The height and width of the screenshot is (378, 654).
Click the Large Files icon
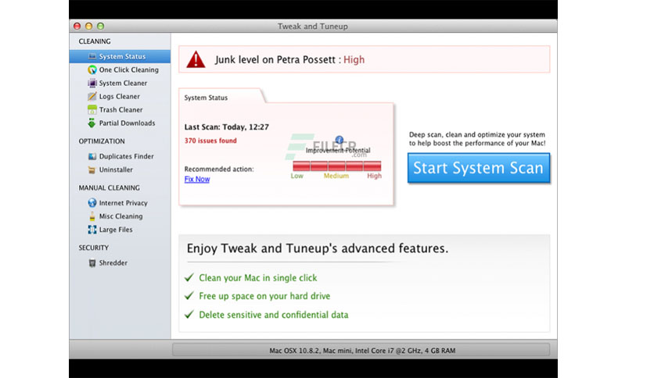92,230
